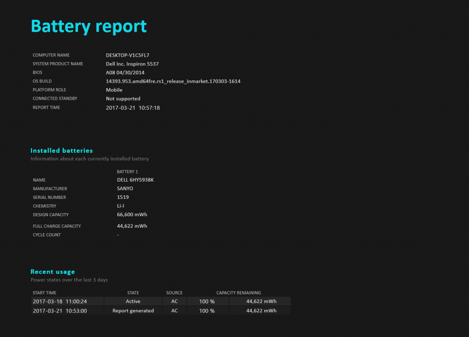Click the Recent usage section heading
This screenshot has height=337, width=469.
pos(53,272)
